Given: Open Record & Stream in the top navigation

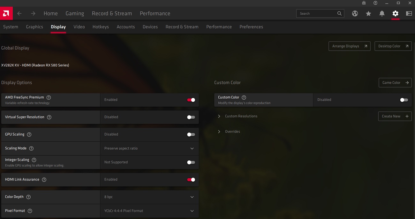Looking at the screenshot, I should coord(112,13).
